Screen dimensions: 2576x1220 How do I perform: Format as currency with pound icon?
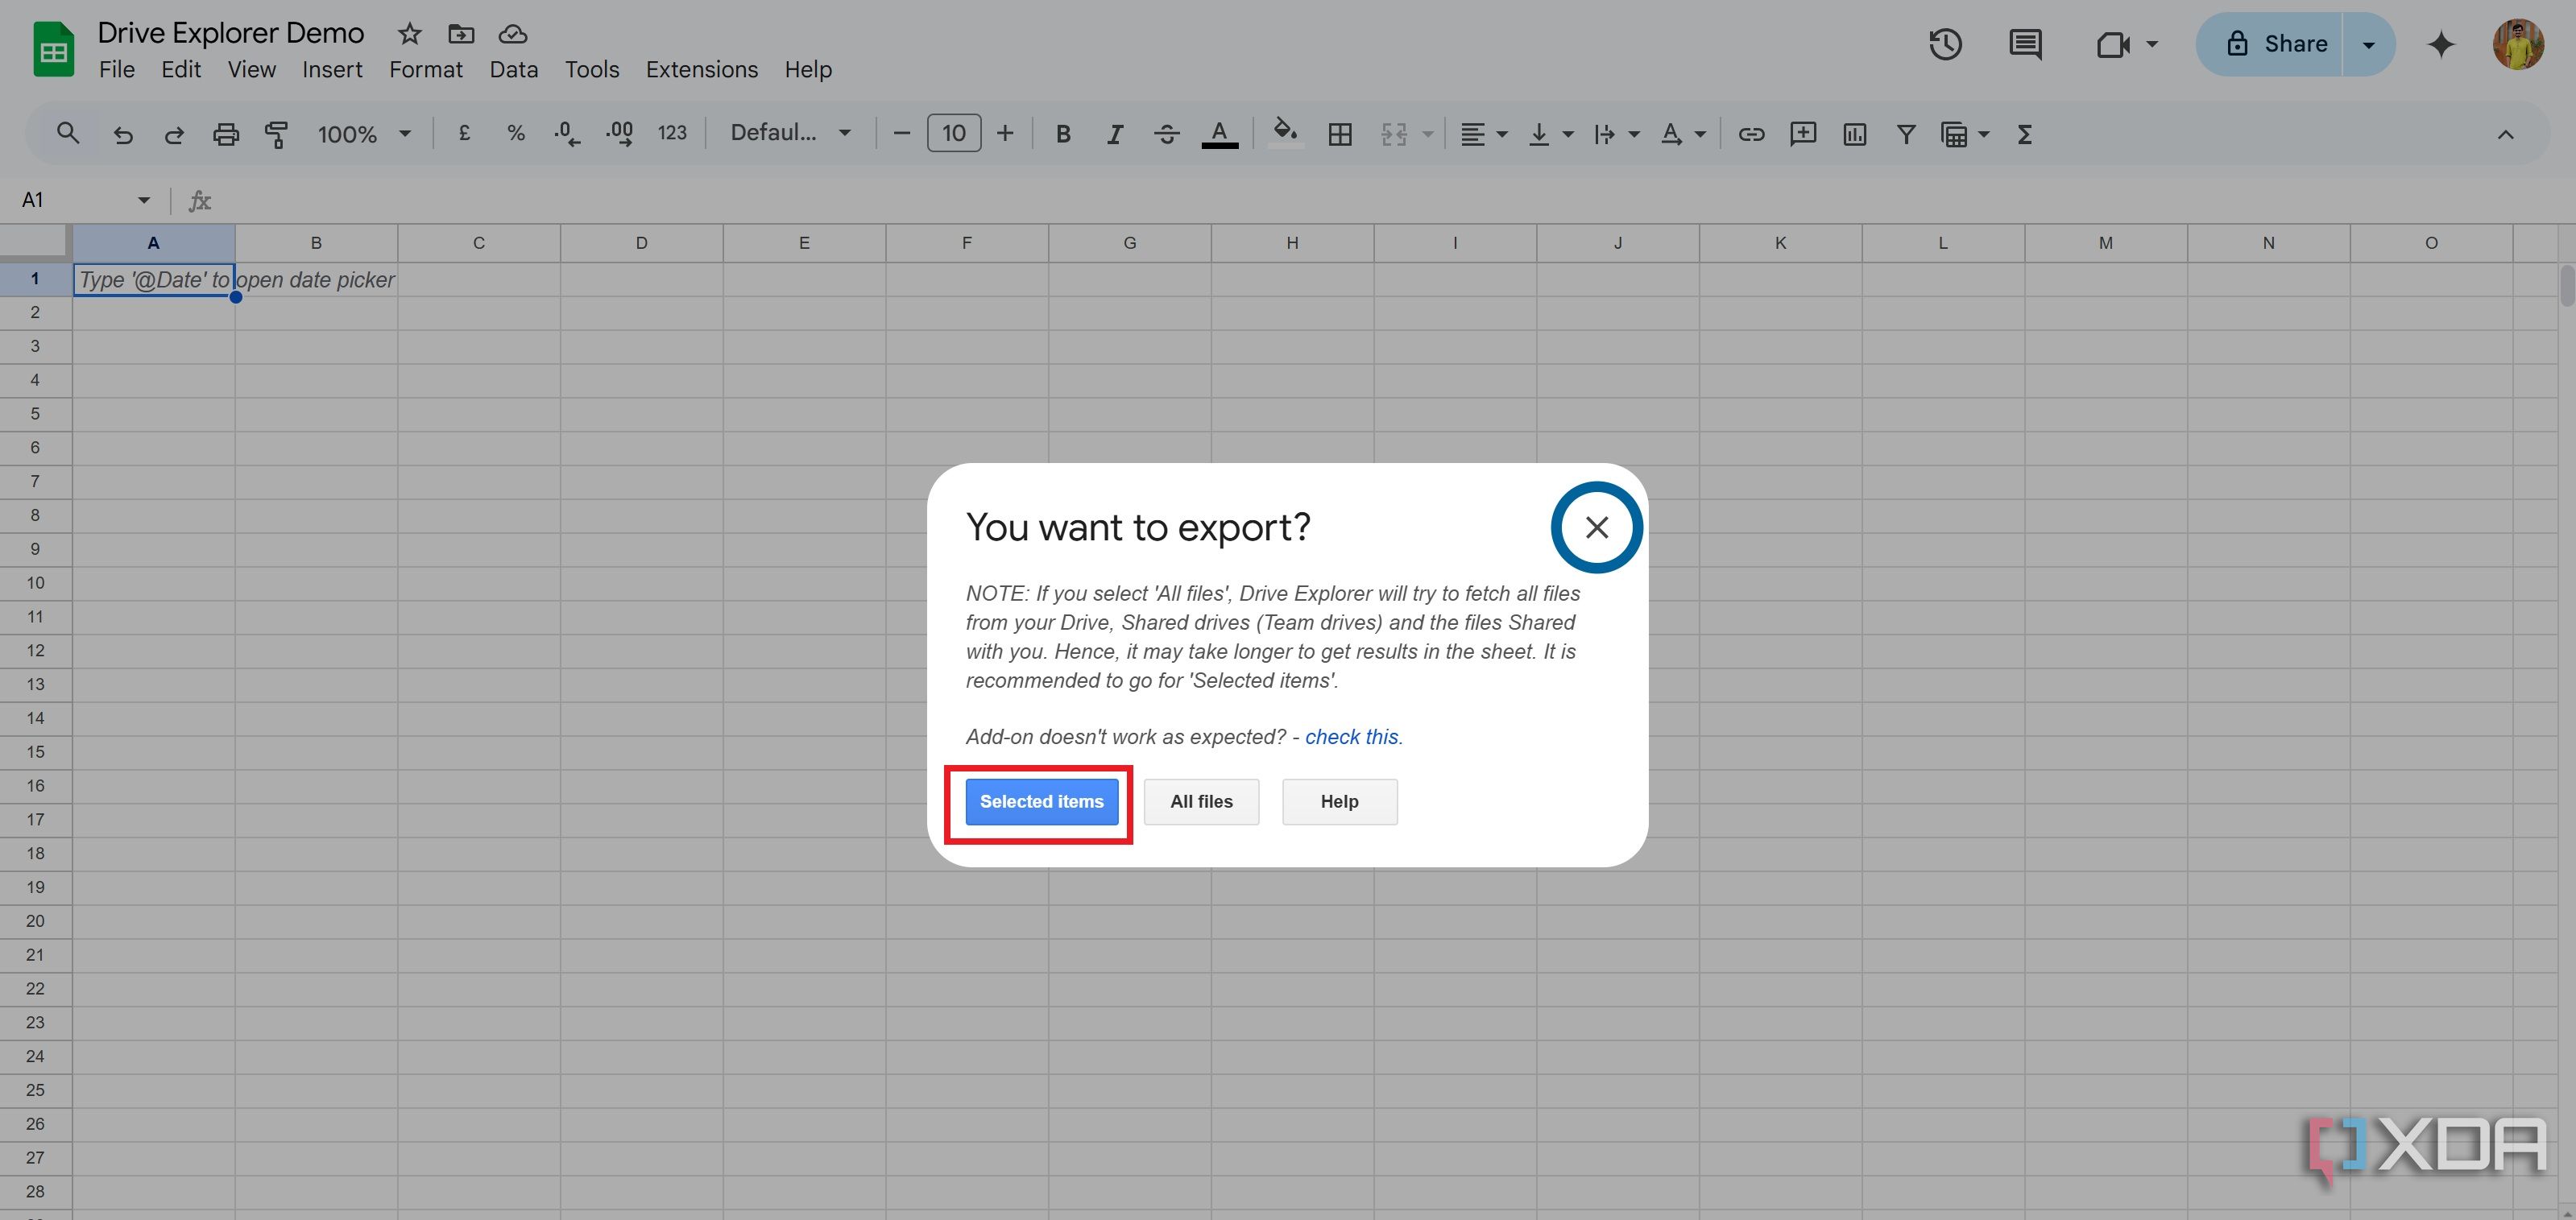(464, 133)
